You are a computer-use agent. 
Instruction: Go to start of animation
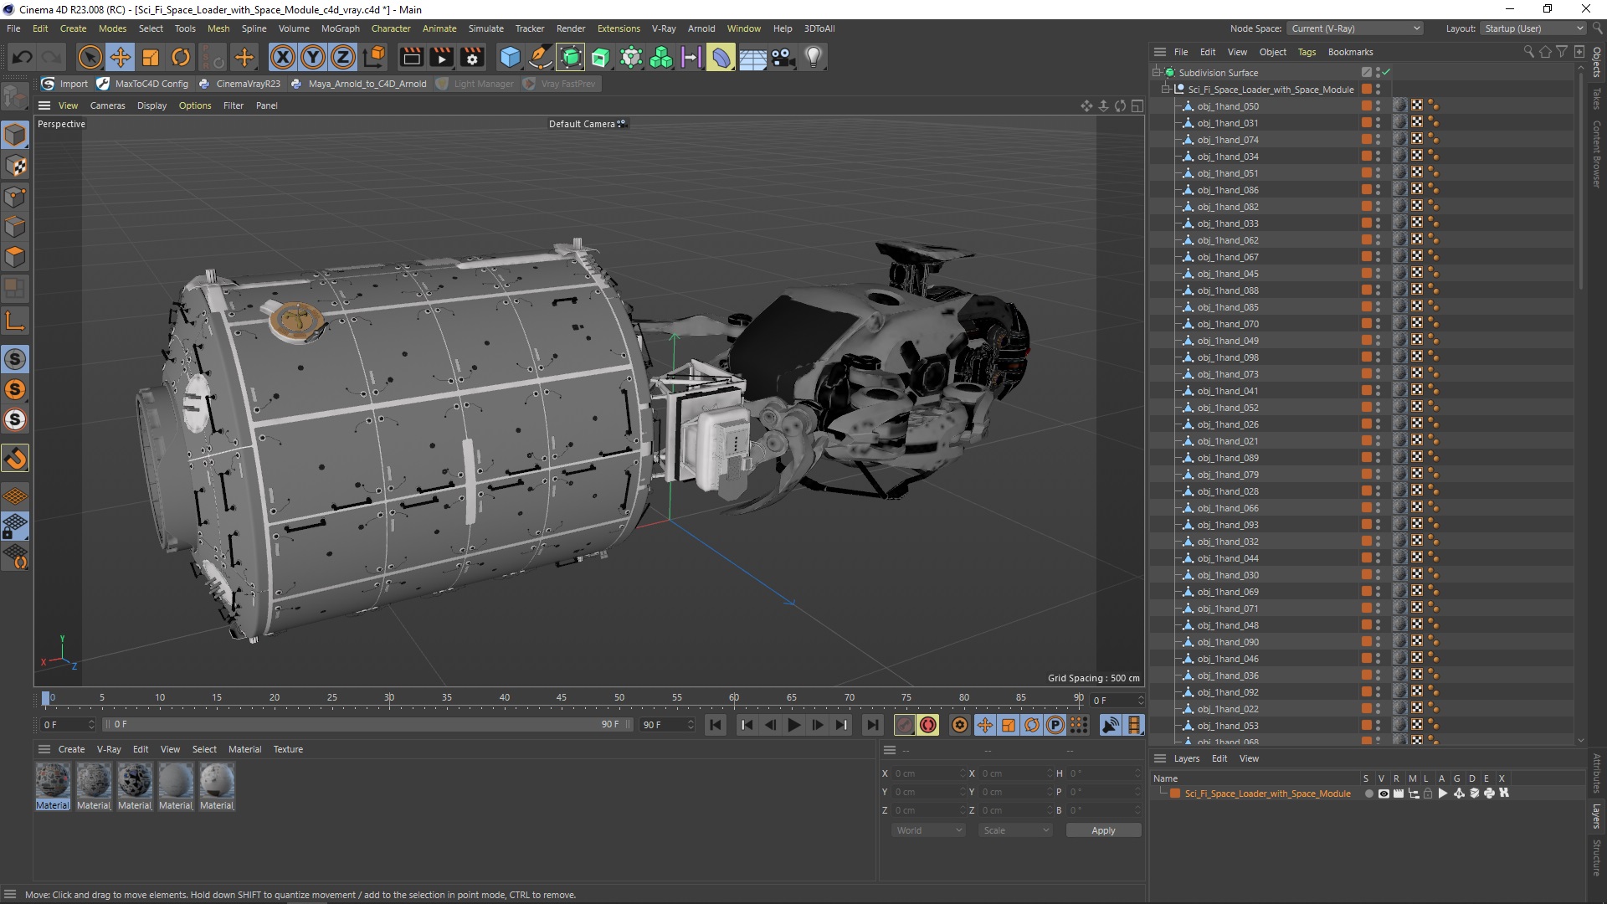coord(716,725)
